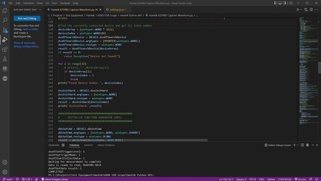Open the Run and Debug view icon

click(x=5, y=40)
